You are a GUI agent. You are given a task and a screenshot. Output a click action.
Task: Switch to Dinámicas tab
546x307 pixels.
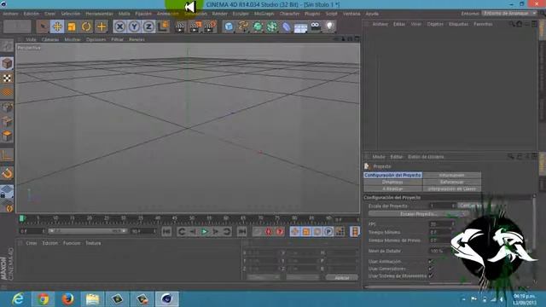click(392, 182)
